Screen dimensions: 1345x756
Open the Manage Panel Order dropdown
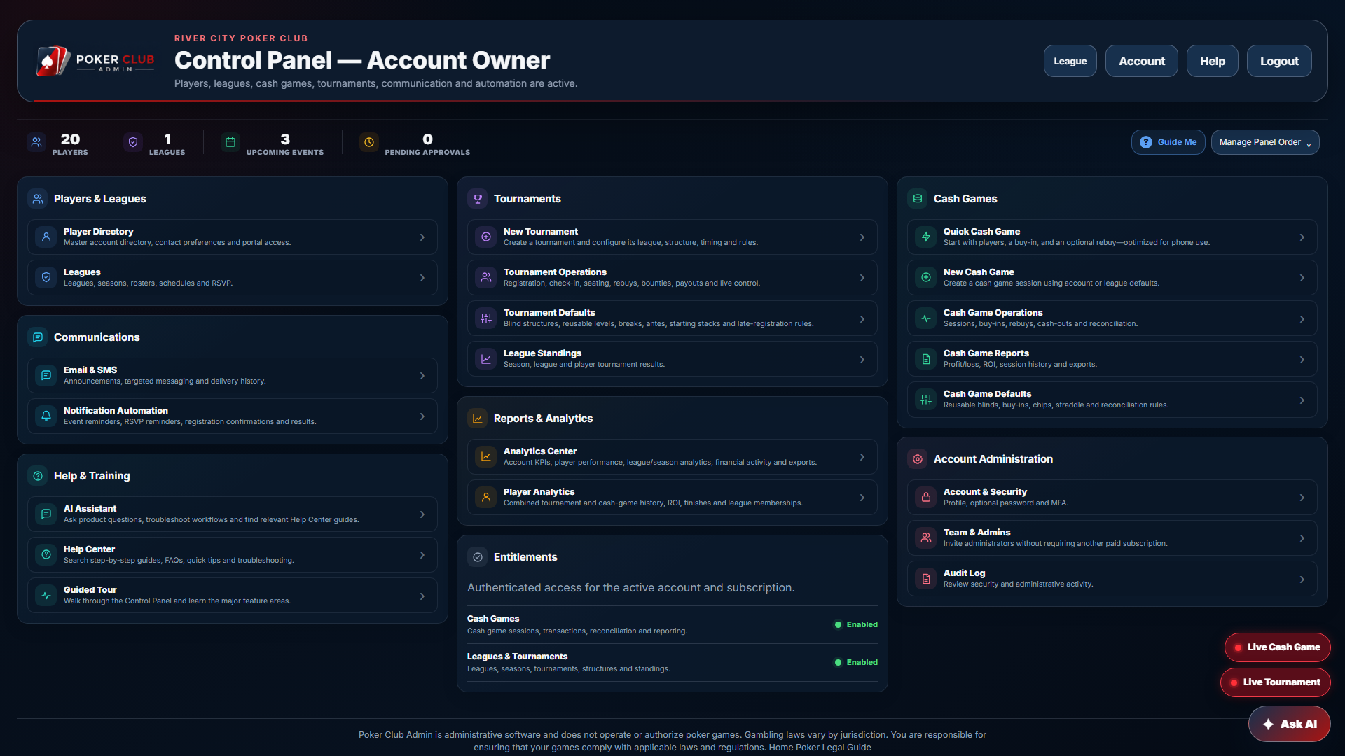pos(1265,142)
